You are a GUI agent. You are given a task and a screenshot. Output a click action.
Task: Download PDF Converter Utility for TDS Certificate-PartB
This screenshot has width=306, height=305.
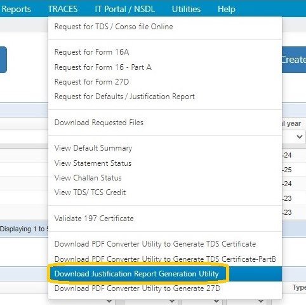point(165,259)
